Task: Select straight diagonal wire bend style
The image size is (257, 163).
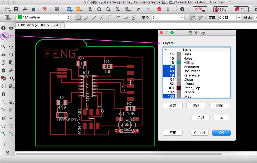Action: coord(94,17)
